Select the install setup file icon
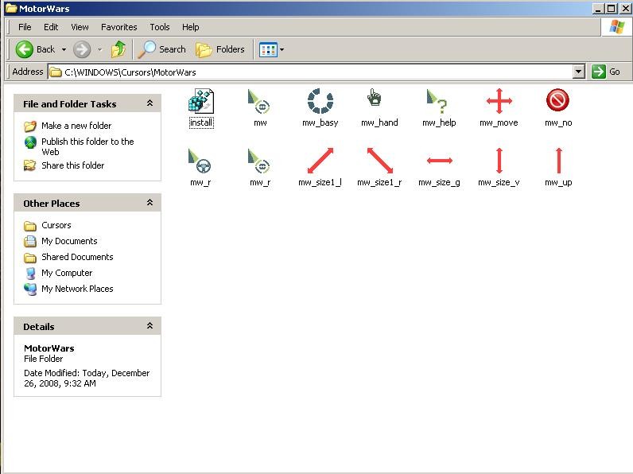 pyautogui.click(x=200, y=102)
